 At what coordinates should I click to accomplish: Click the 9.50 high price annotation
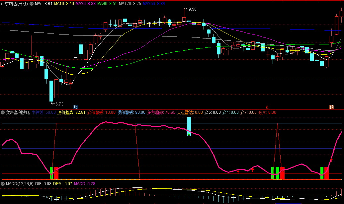click(192, 9)
